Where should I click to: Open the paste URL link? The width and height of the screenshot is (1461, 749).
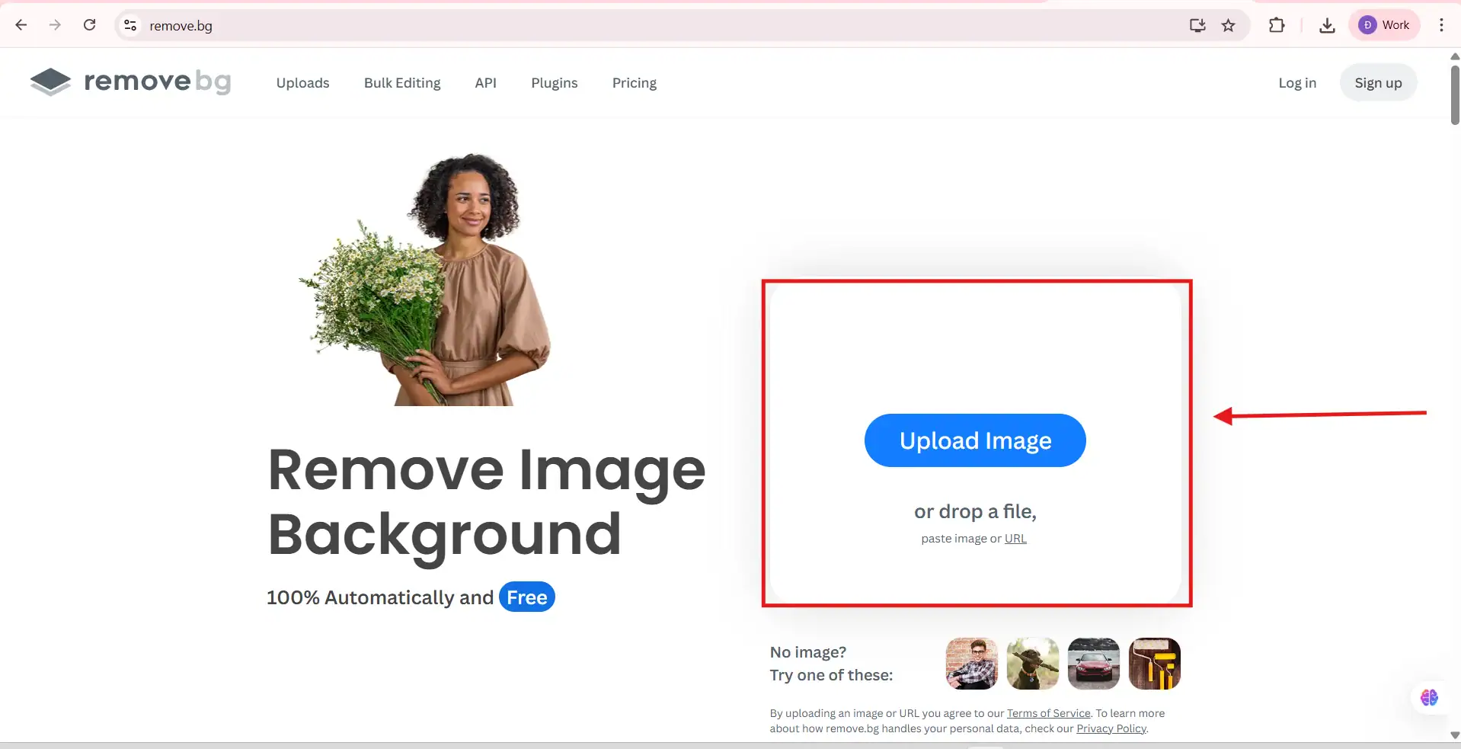click(1015, 539)
